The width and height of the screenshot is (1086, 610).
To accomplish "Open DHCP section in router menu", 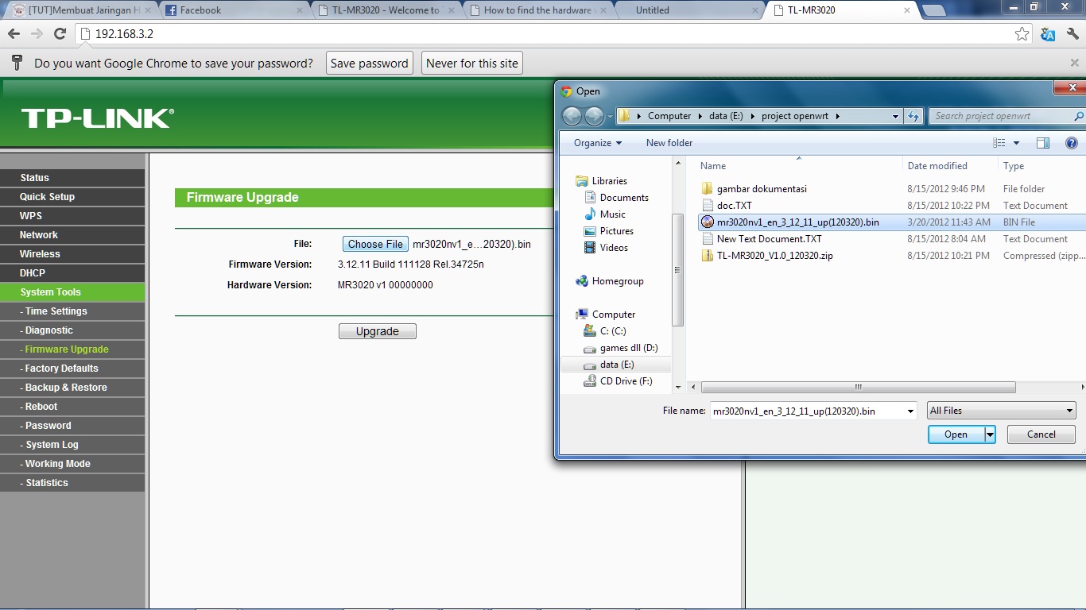I will tap(72, 273).
